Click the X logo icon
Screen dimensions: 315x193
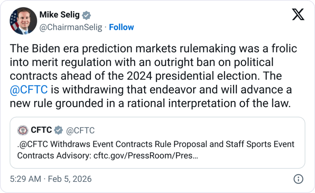tap(298, 15)
